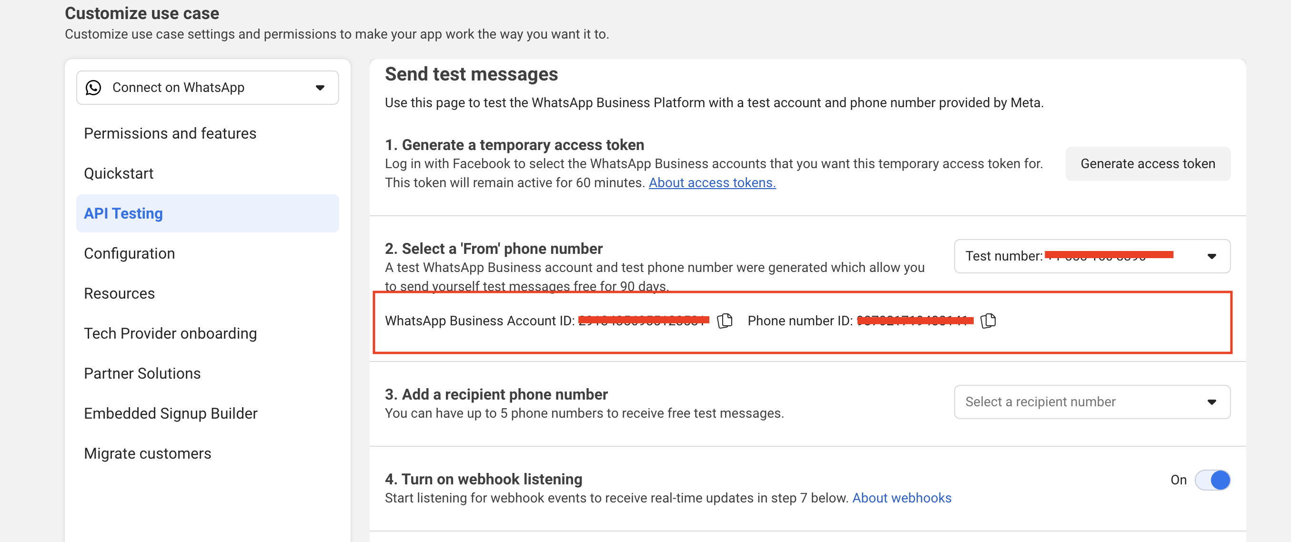Click the Generate access token button

pyautogui.click(x=1148, y=164)
